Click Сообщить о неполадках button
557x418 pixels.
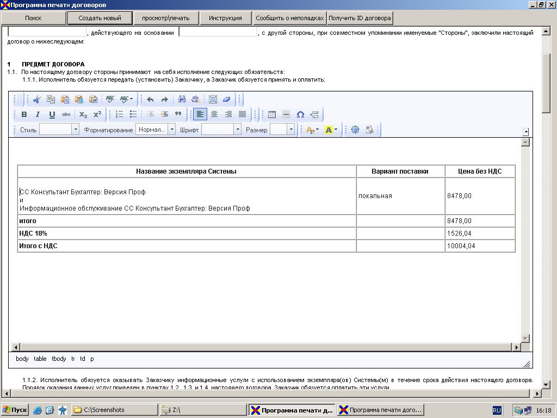point(290,18)
